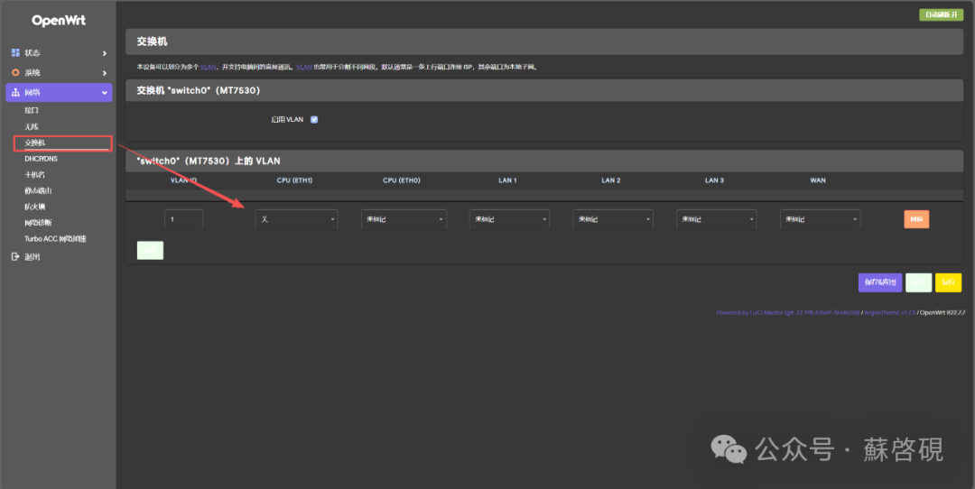
Task: Open the LAN 1 tagging dropdown
Action: [x=509, y=219]
